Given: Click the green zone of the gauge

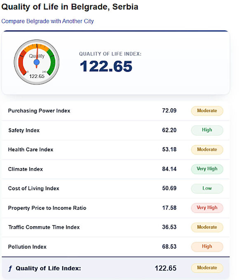Looking at the screenshot, I should 52,62.
